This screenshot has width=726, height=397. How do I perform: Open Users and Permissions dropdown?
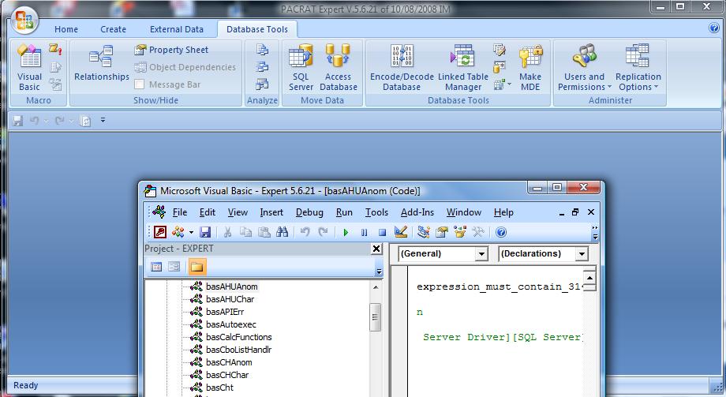point(584,67)
